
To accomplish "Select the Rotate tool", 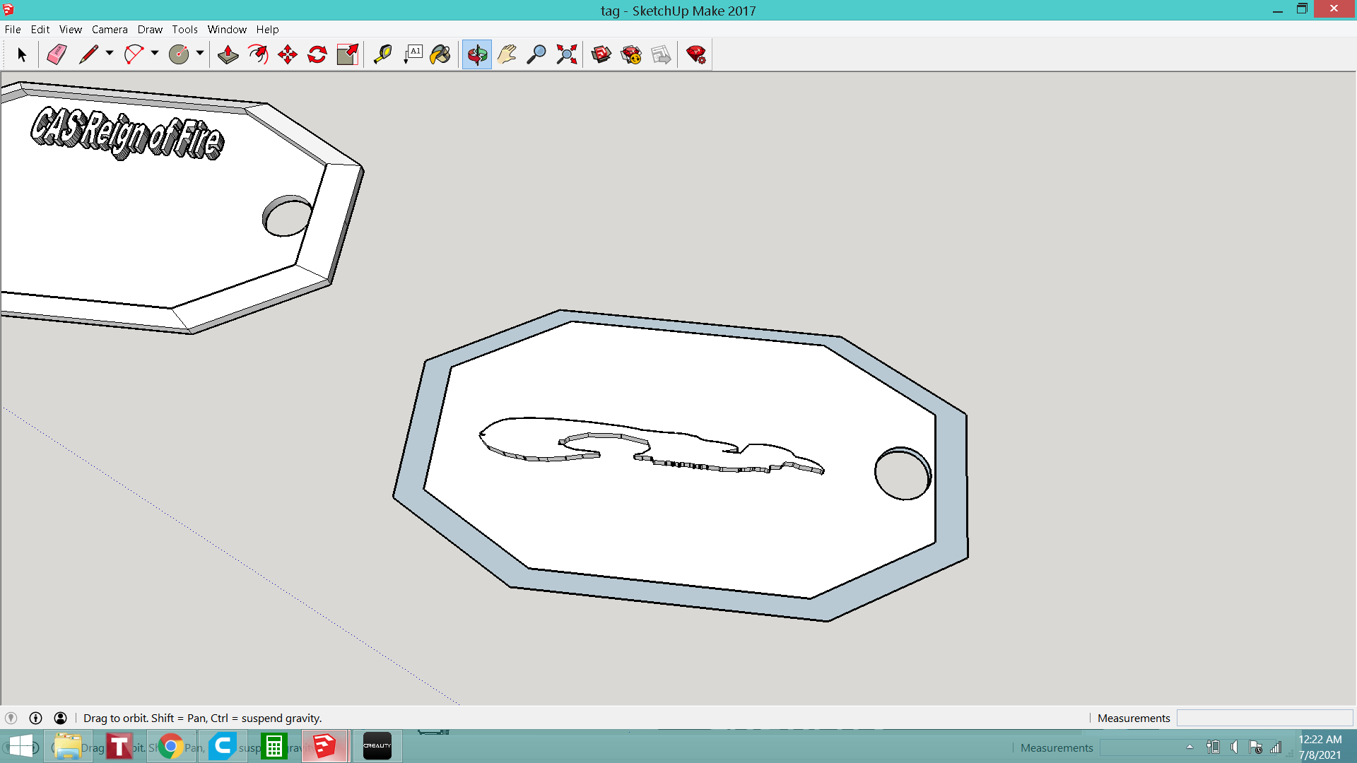I will [x=317, y=54].
